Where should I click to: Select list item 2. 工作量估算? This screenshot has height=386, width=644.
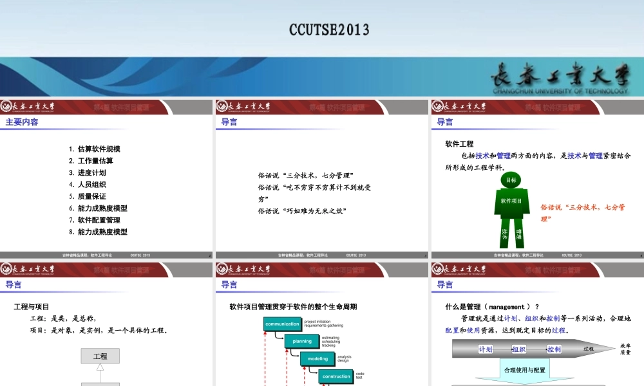click(91, 161)
